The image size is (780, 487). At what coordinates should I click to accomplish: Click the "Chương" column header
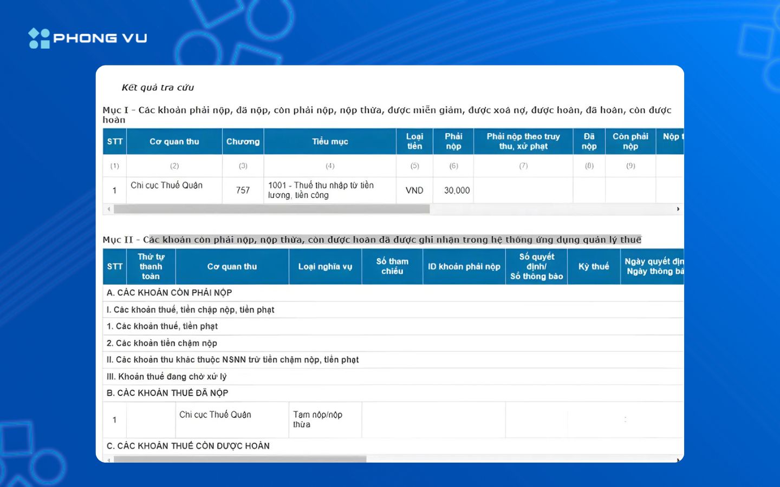pyautogui.click(x=243, y=142)
